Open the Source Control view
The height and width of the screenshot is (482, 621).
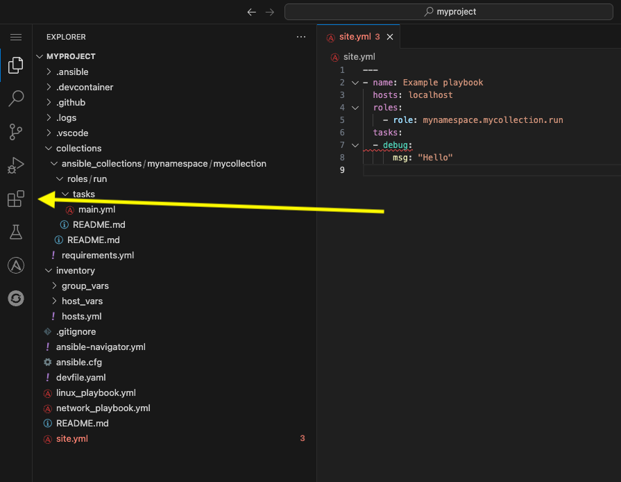click(15, 132)
